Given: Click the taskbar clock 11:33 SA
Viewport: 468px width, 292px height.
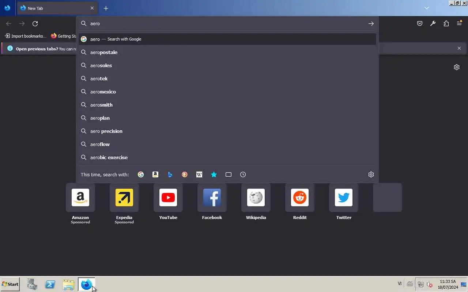Looking at the screenshot, I should [x=448, y=284].
